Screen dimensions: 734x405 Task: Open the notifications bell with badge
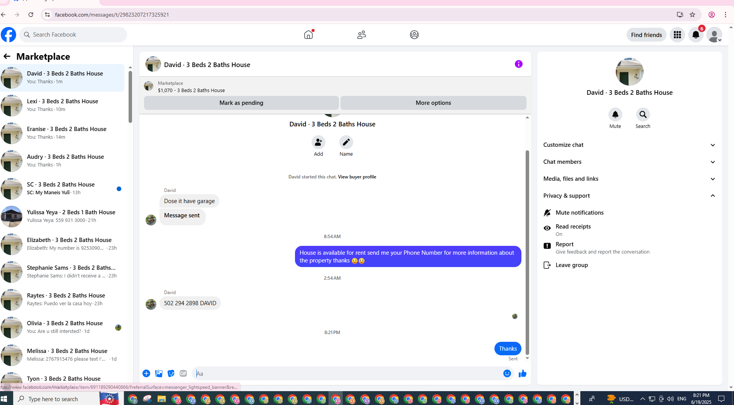(x=695, y=35)
